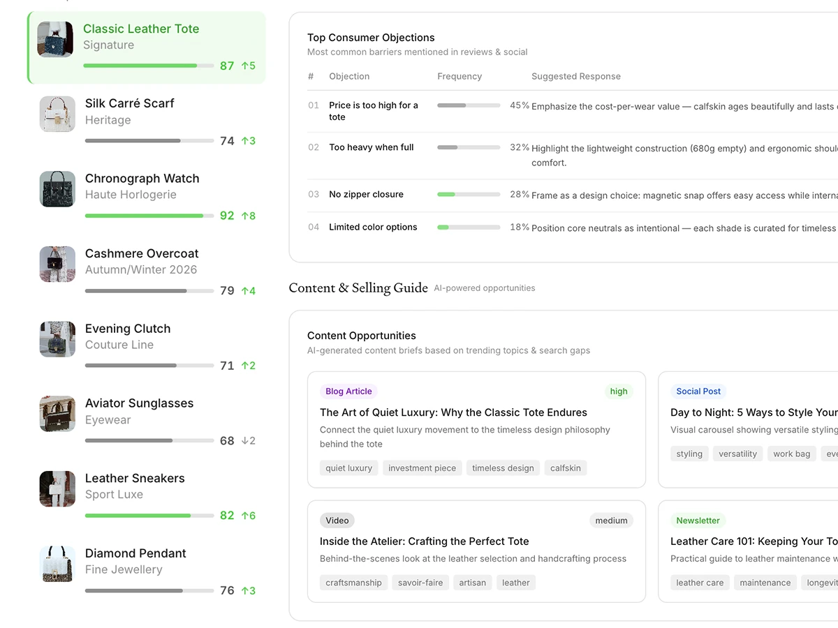The height and width of the screenshot is (628, 838).
Task: Click the Cashmere Overcoat thumbnail image
Action: tap(57, 264)
